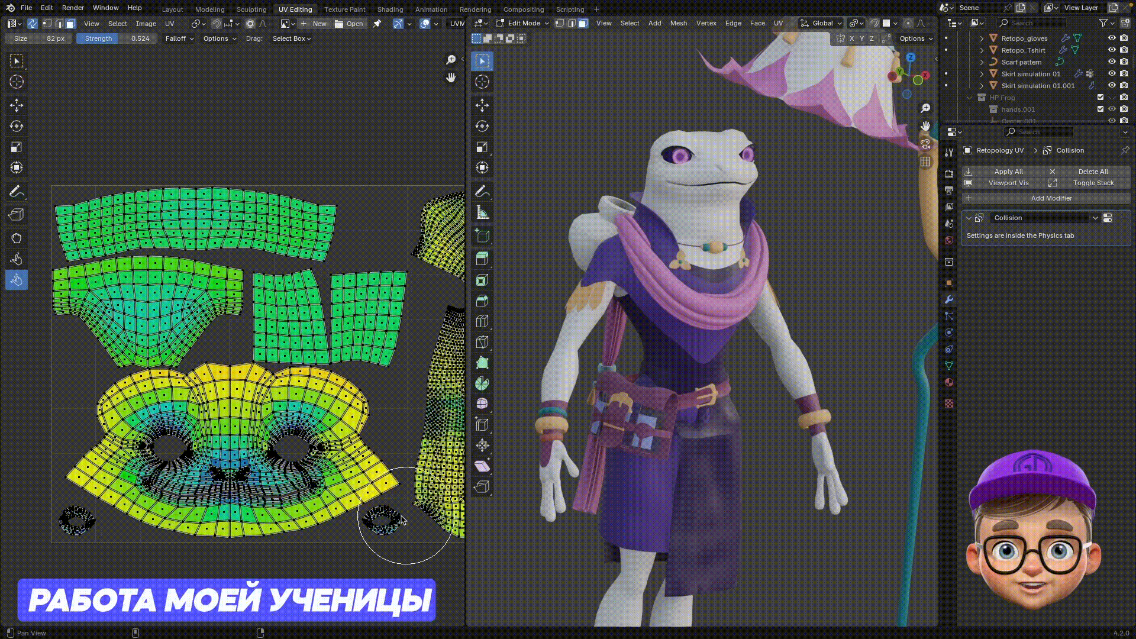Select the UV editor Move tool
Viewport: 1136px width, 639px height.
point(17,105)
